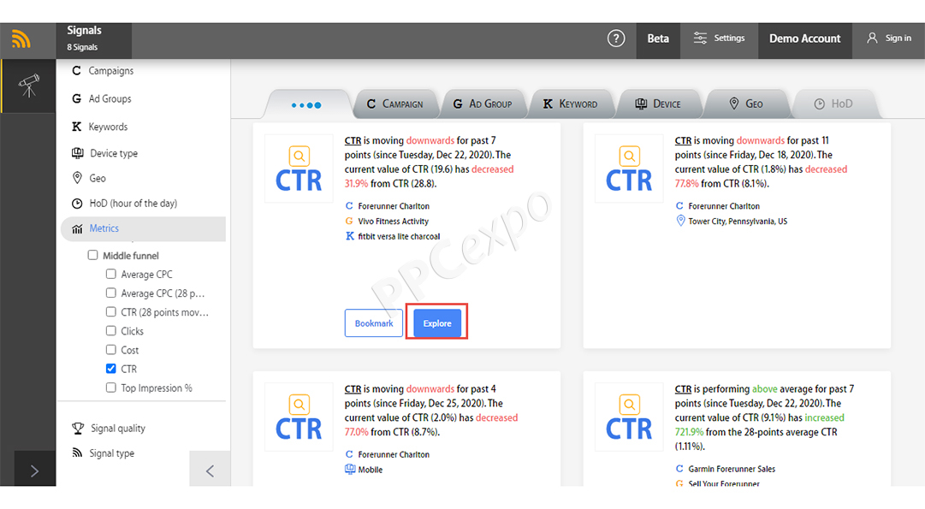925x509 pixels.
Task: Click CTR thumbnail of 77.0% decrease card
Action: [x=299, y=417]
